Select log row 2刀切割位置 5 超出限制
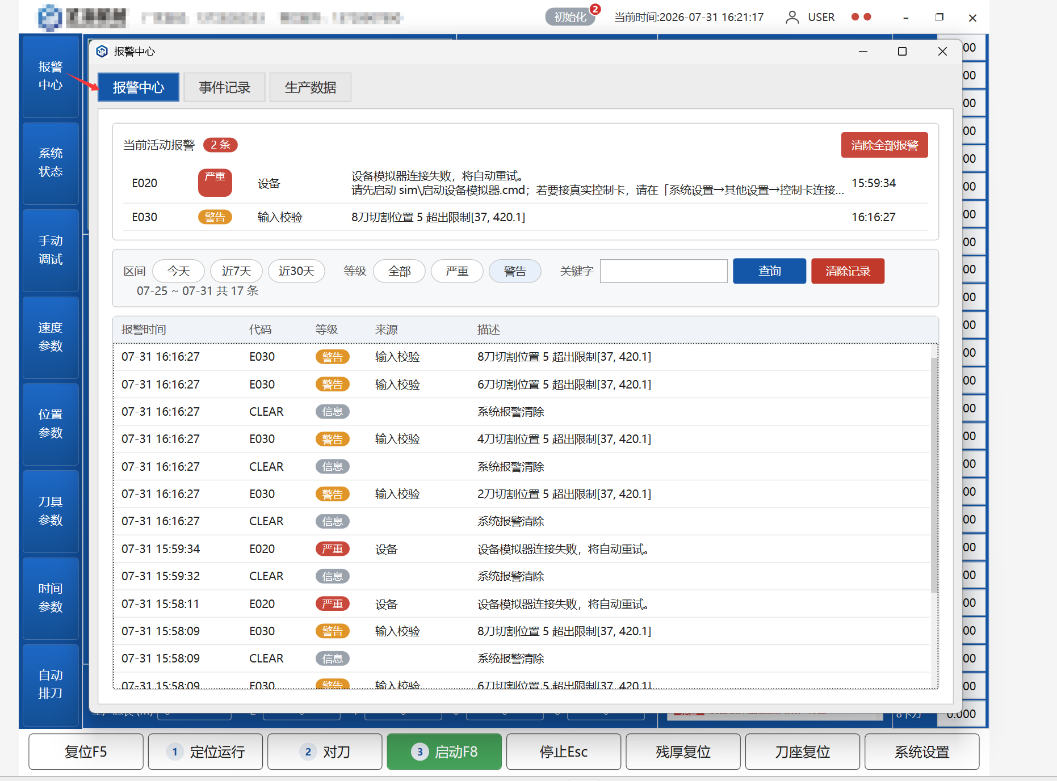Viewport: 1057px width, 781px height. click(x=522, y=494)
